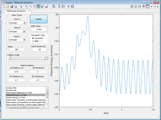This screenshot has width=161, height=120.
Task: Select the Zoom In magnifier tool
Action: (26, 6)
